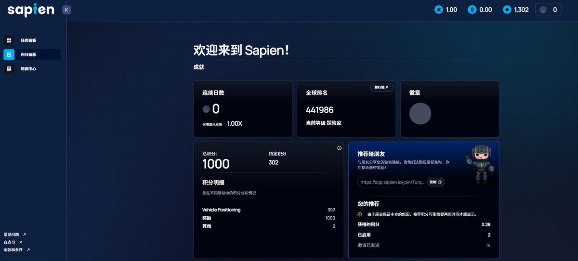Viewport: 578px width, 261px height.
Task: Click the multiplier X icon showing 1.00
Action: pos(438,10)
